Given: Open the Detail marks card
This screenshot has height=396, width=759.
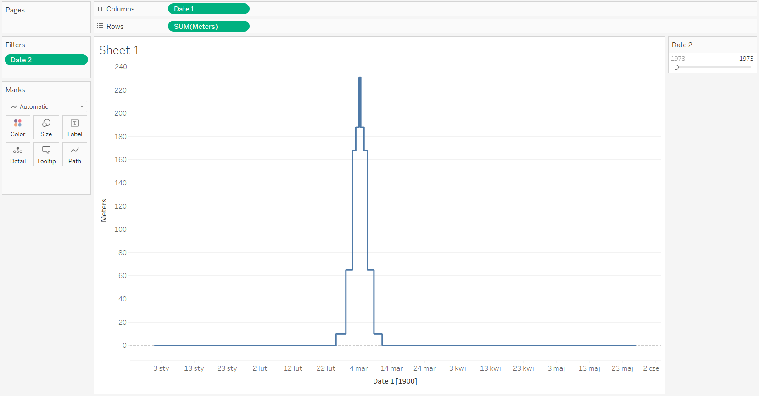Looking at the screenshot, I should (x=18, y=154).
